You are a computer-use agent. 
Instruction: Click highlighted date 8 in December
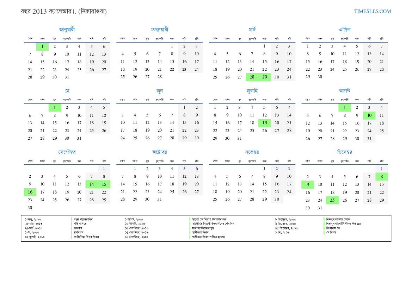(x=382, y=177)
